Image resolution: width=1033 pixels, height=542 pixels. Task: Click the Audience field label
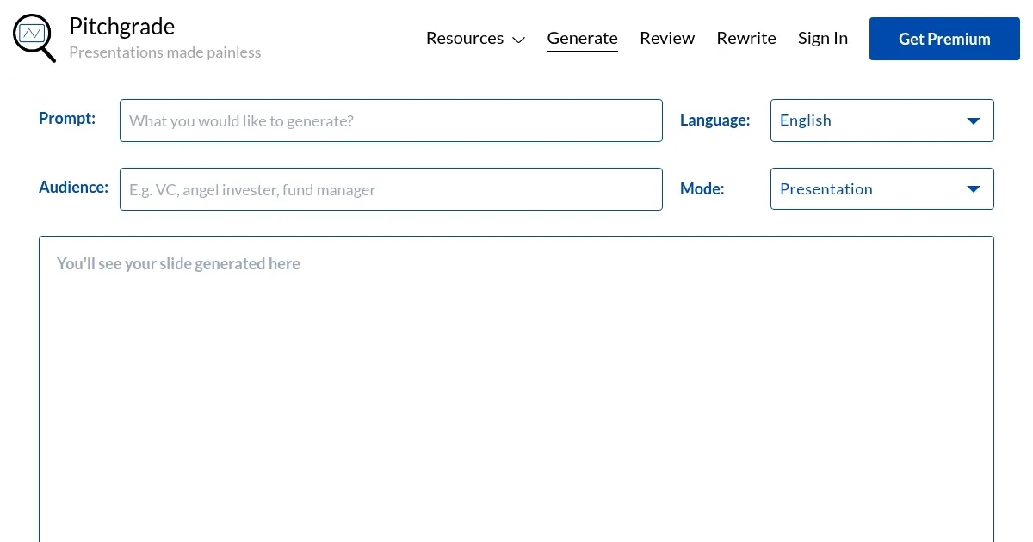pos(73,188)
